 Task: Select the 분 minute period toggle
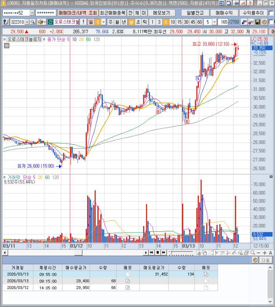(x=131, y=22)
